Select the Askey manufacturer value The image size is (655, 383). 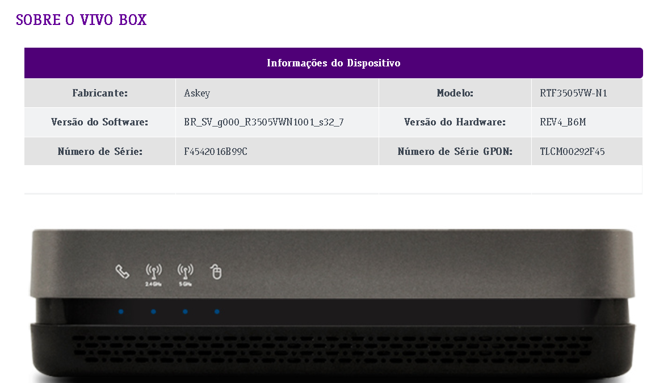click(197, 93)
